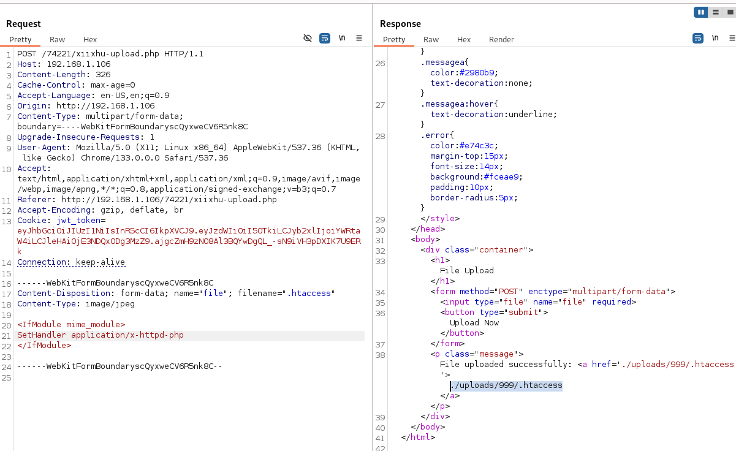Open the Request panel hamburger menu
736x451 pixels.
(359, 38)
